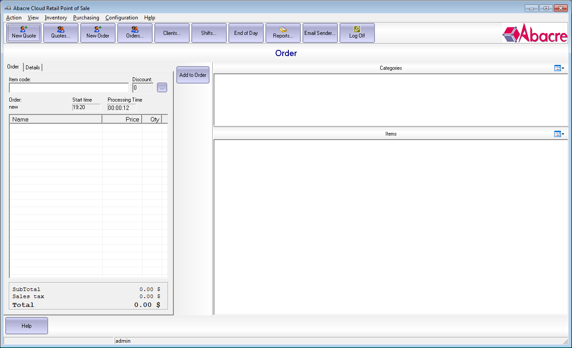The image size is (572, 348).
Task: Open the Clients manager
Action: [x=172, y=33]
